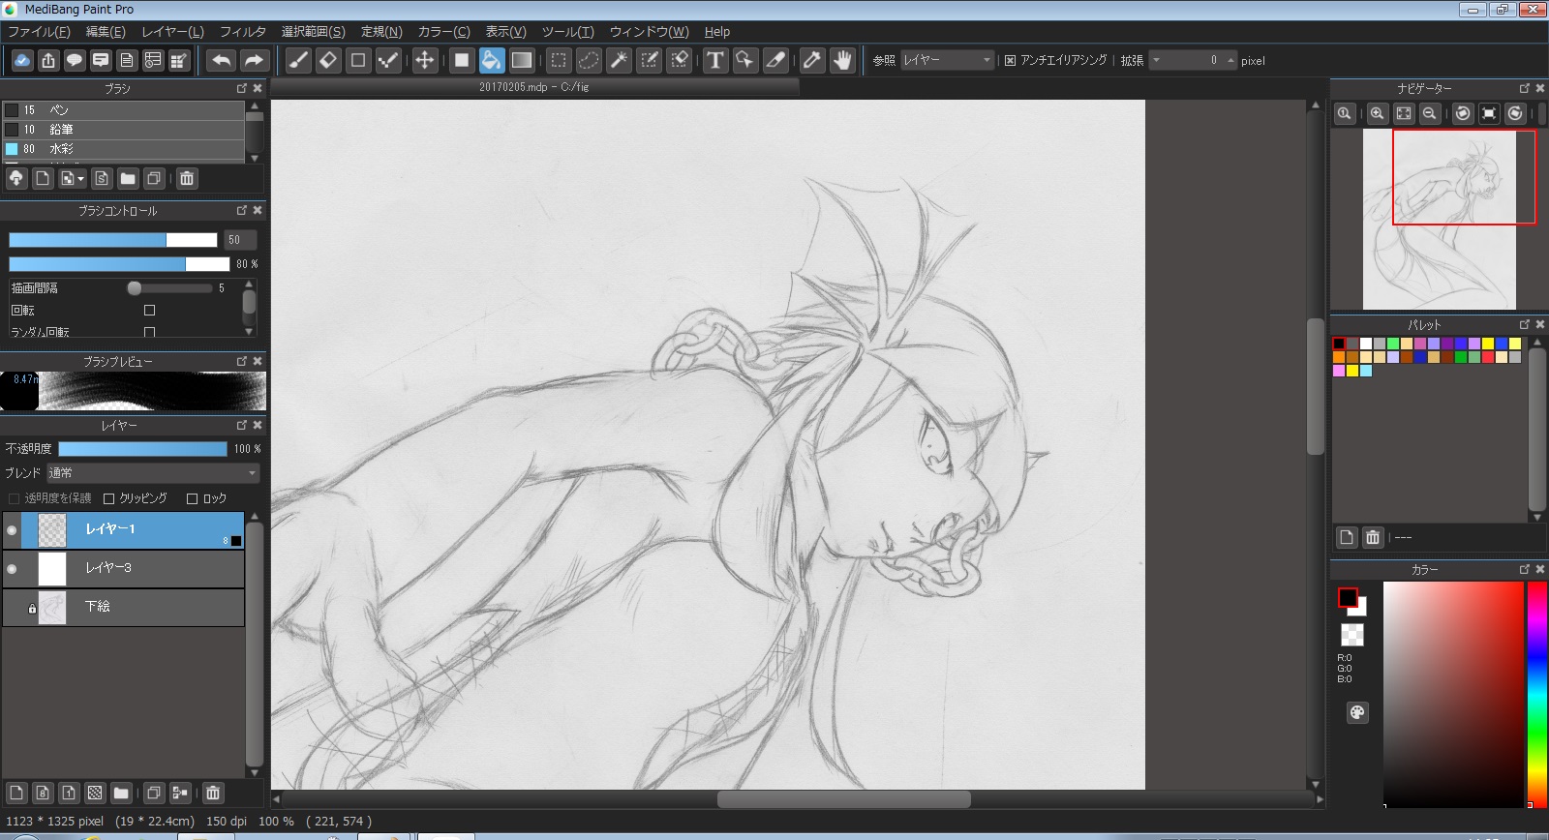Viewport: 1549px width, 840px height.
Task: Toggle the アンチエイリアシング checkbox
Action: pyautogui.click(x=1010, y=60)
